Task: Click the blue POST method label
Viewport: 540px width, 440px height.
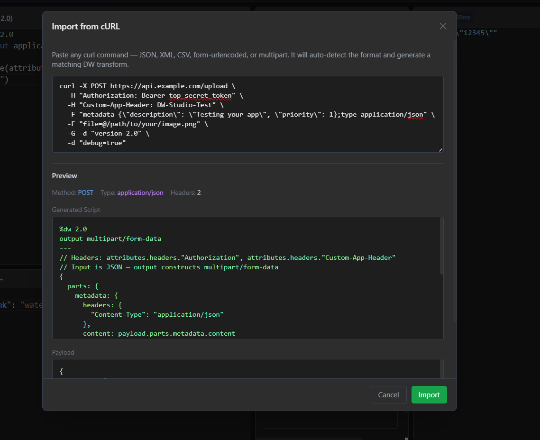Action: (86, 192)
